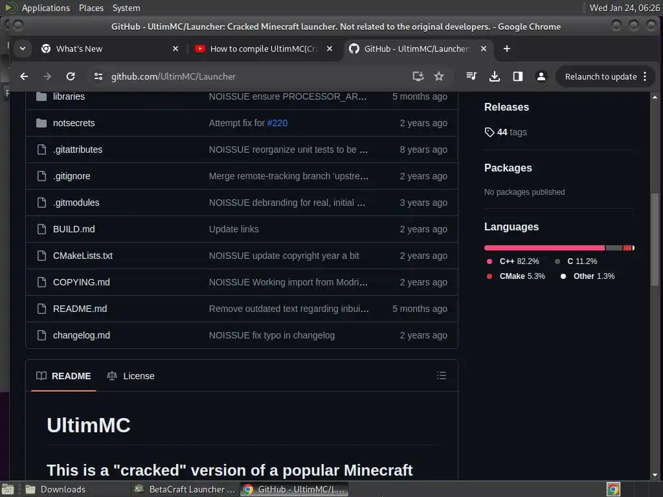Open Chrome downloads icon
663x497 pixels.
pyautogui.click(x=494, y=76)
